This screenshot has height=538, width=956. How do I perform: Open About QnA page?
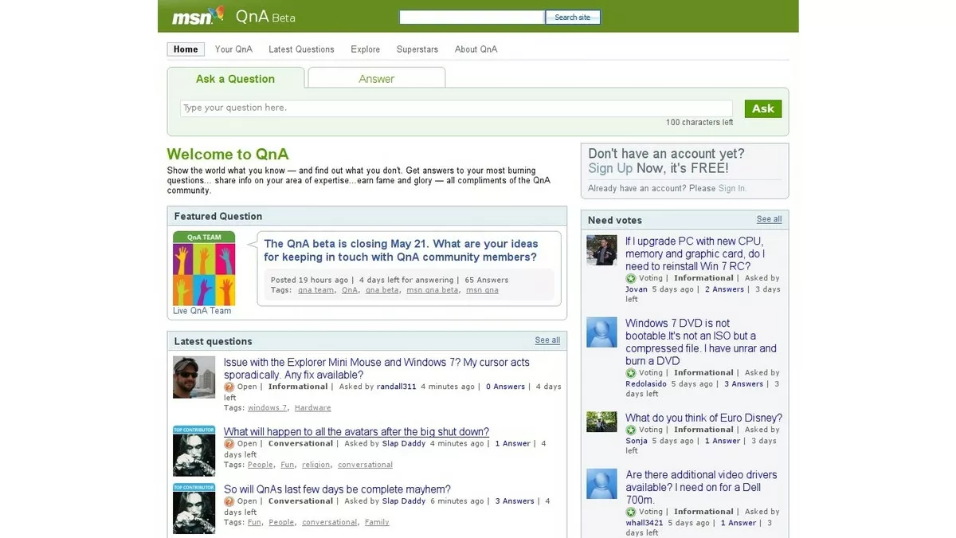point(476,49)
